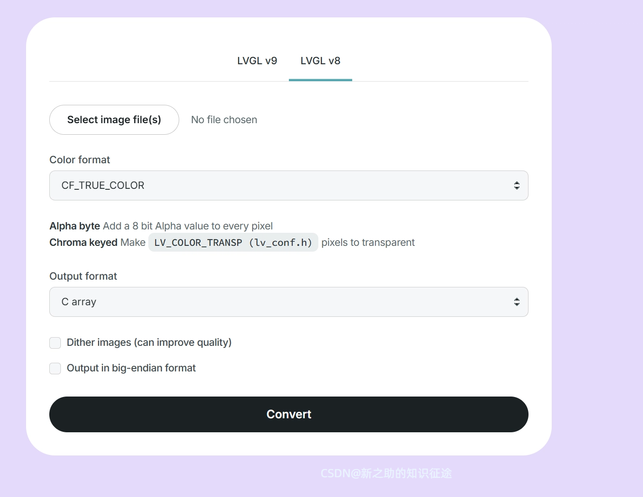The height and width of the screenshot is (497, 643).
Task: Open the Output format dropdown
Action: pos(288,302)
